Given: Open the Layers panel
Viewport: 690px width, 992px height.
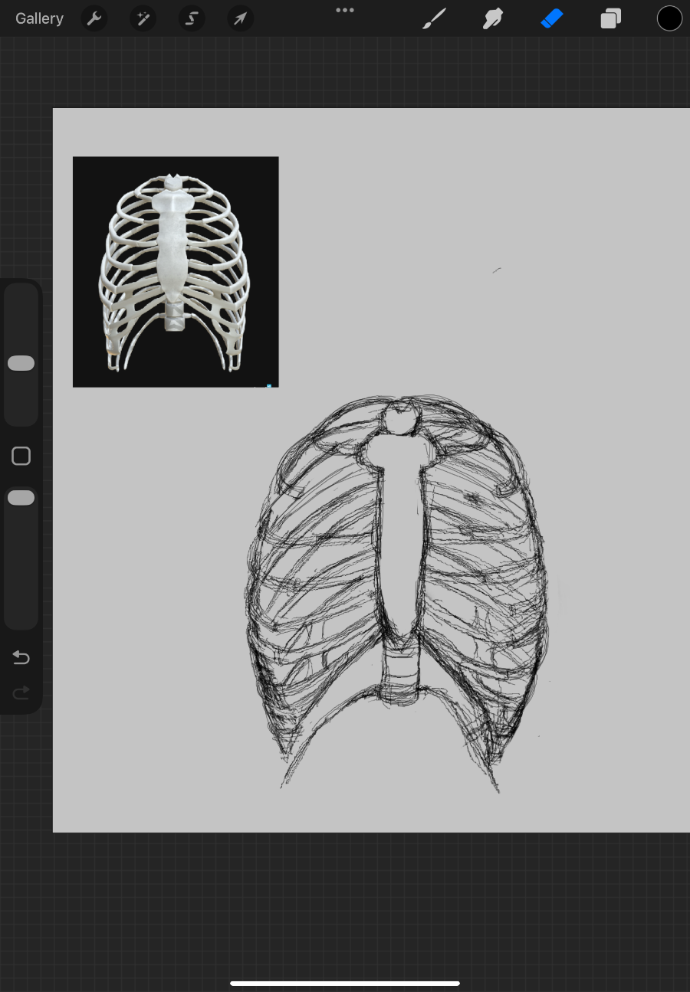Looking at the screenshot, I should (610, 18).
